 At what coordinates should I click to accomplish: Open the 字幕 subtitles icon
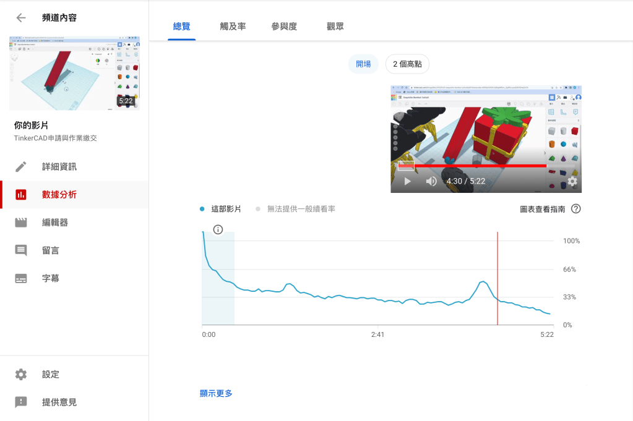point(21,279)
